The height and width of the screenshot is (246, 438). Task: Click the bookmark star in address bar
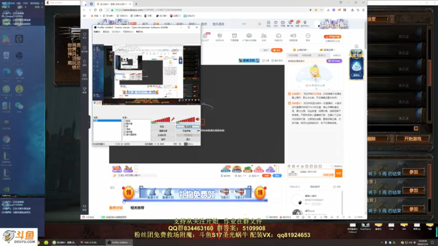[316, 10]
